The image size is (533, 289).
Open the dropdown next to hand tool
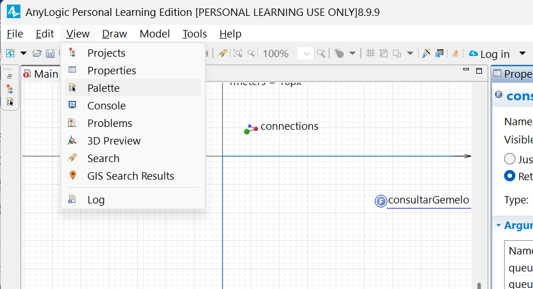click(x=353, y=53)
